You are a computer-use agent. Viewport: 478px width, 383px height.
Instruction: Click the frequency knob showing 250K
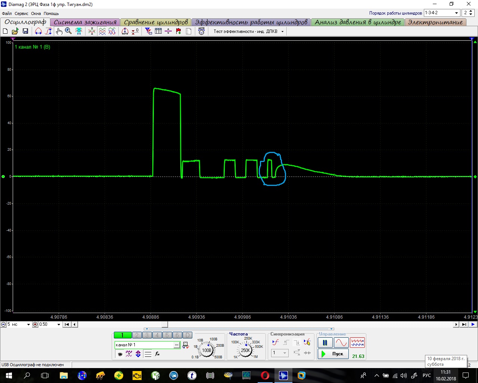(245, 350)
